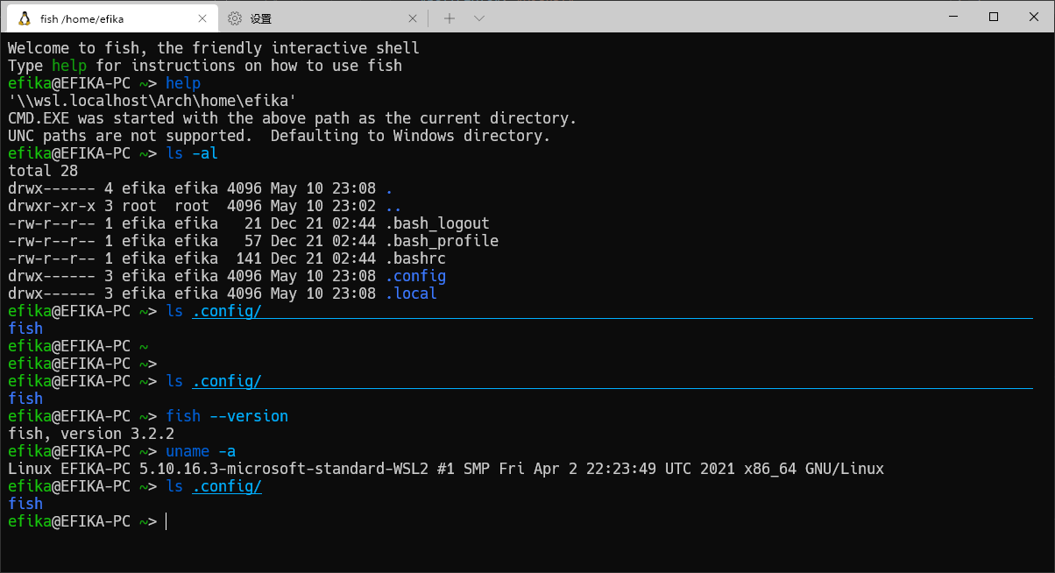Close the fish /home/efika tab

pyautogui.click(x=202, y=18)
